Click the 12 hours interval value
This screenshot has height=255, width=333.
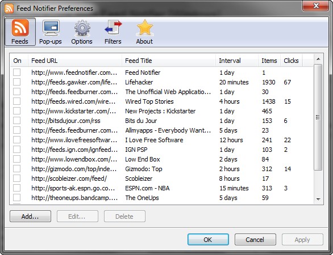(x=231, y=140)
